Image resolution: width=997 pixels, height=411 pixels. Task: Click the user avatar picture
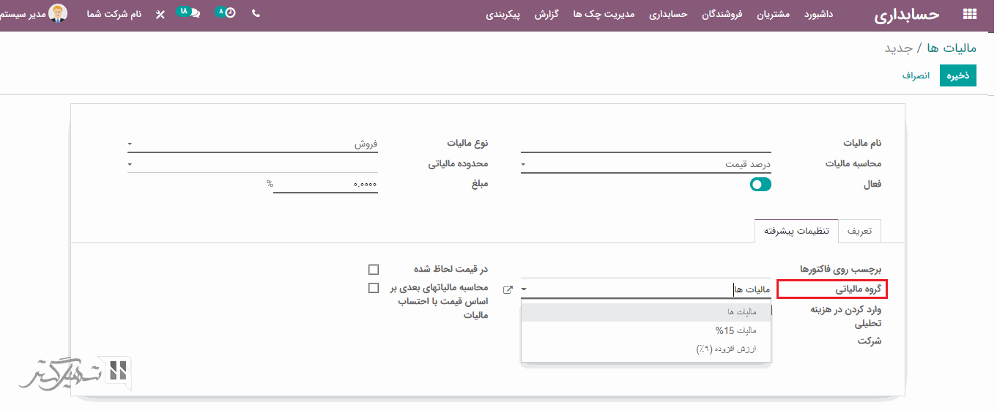(x=59, y=14)
